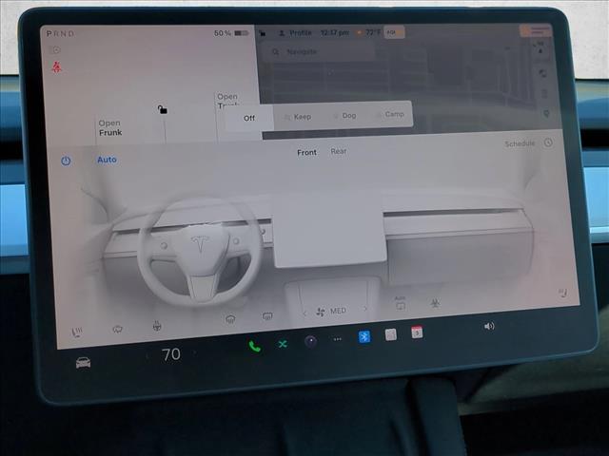
Task: Open the calendar app icon
Action: [x=417, y=332]
